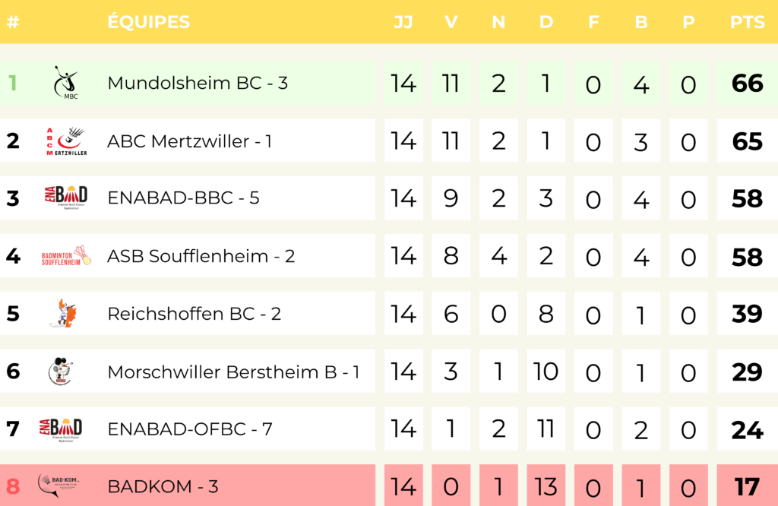
Task: Select the Morschwiller Berstheim team logo
Action: click(x=61, y=371)
